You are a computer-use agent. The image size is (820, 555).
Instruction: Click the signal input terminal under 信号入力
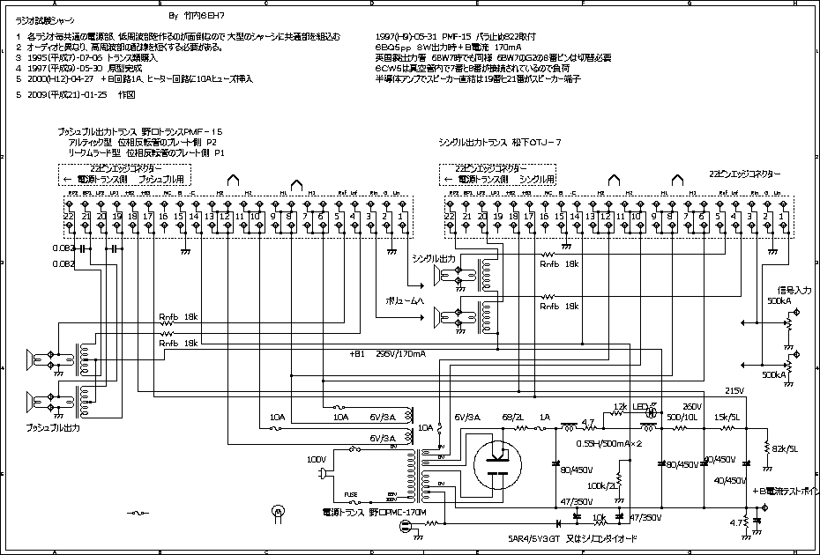point(796,313)
